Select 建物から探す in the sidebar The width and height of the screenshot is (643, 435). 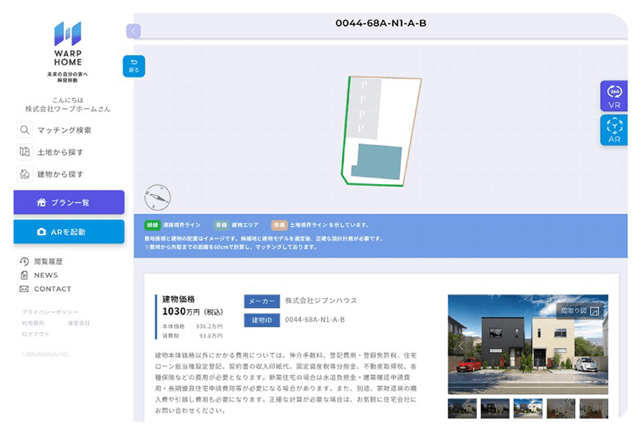point(60,174)
